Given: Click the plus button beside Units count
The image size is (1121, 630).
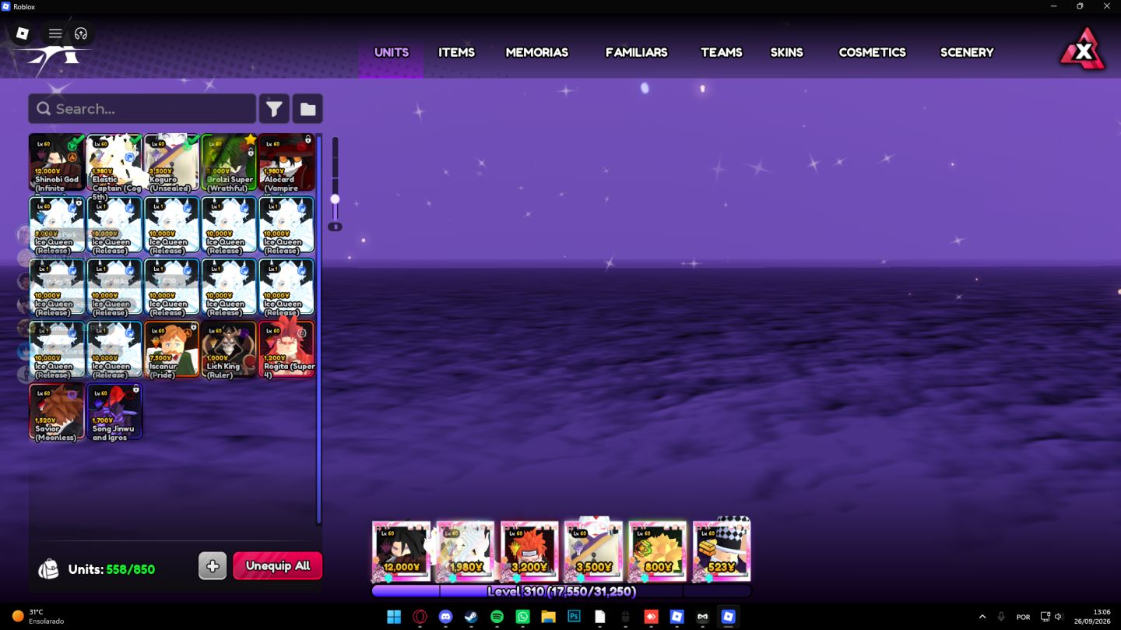Looking at the screenshot, I should click(x=213, y=566).
